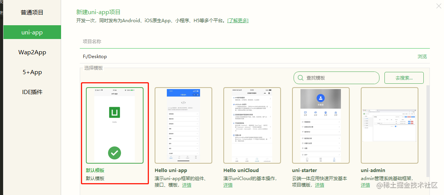The height and width of the screenshot is (195, 444).
Task: Select the uni-starter template thumbnail
Action: click(x=321, y=125)
